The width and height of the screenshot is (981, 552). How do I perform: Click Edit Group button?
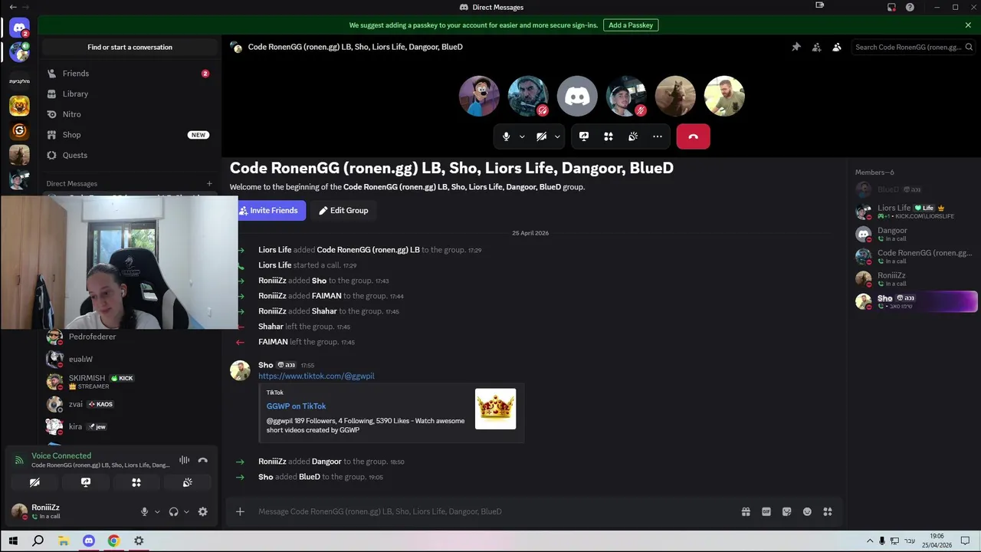(x=343, y=210)
